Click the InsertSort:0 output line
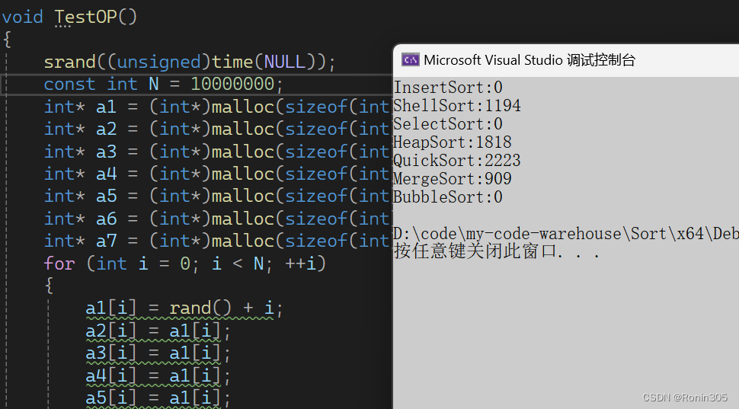This screenshot has width=739, height=409. click(x=448, y=88)
